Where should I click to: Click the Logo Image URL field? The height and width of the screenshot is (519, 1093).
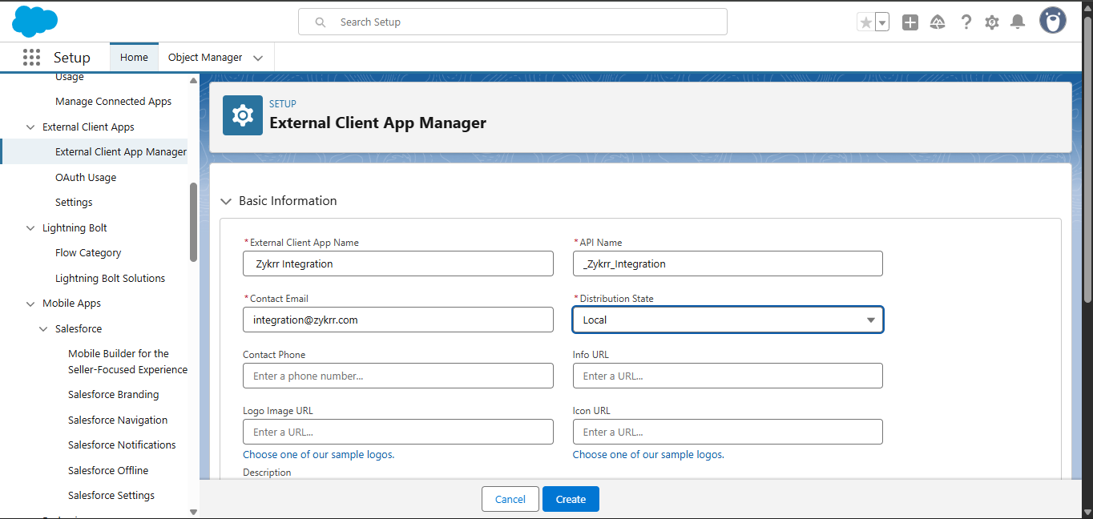click(398, 432)
